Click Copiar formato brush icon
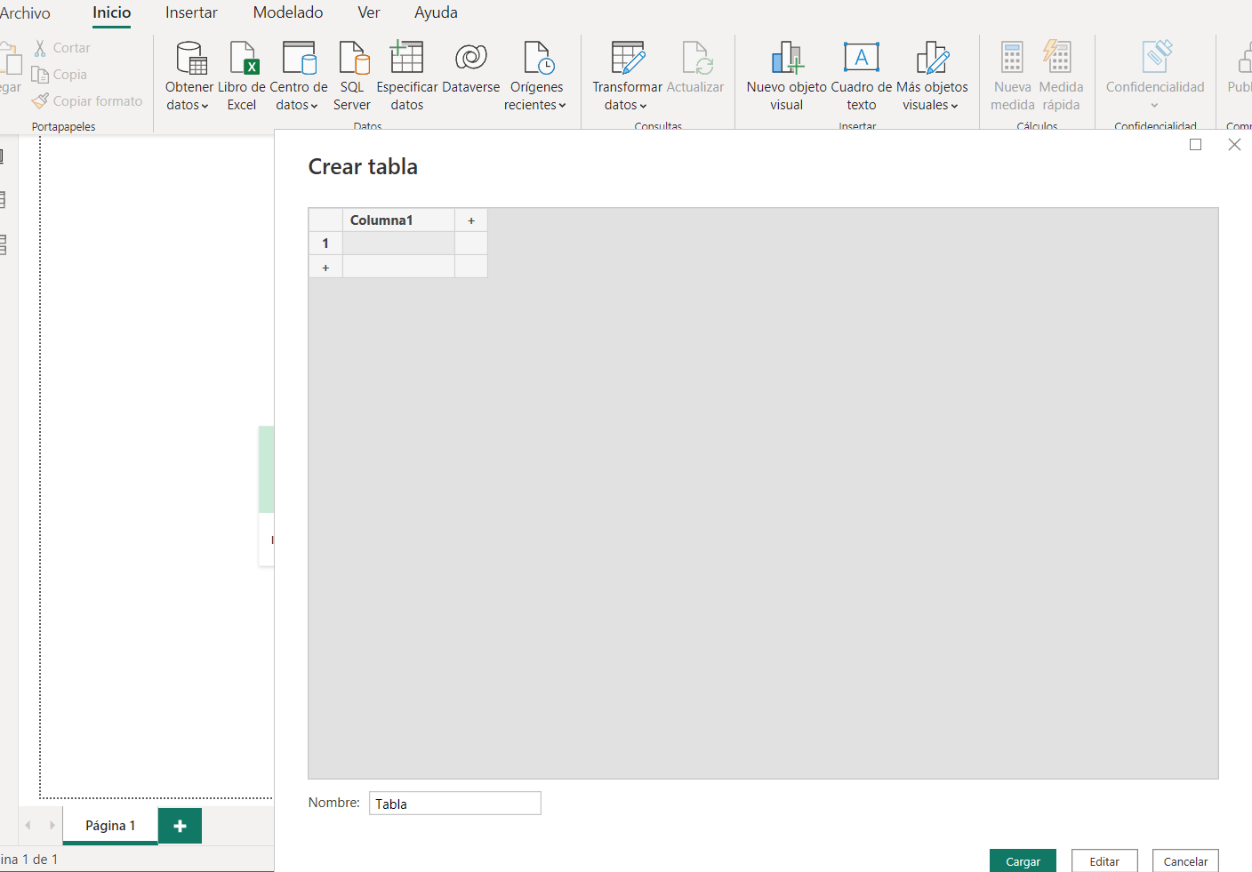The width and height of the screenshot is (1252, 872). [x=40, y=100]
